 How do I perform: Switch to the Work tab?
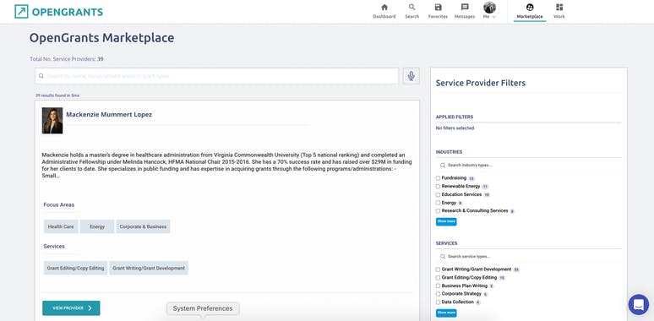click(x=559, y=12)
